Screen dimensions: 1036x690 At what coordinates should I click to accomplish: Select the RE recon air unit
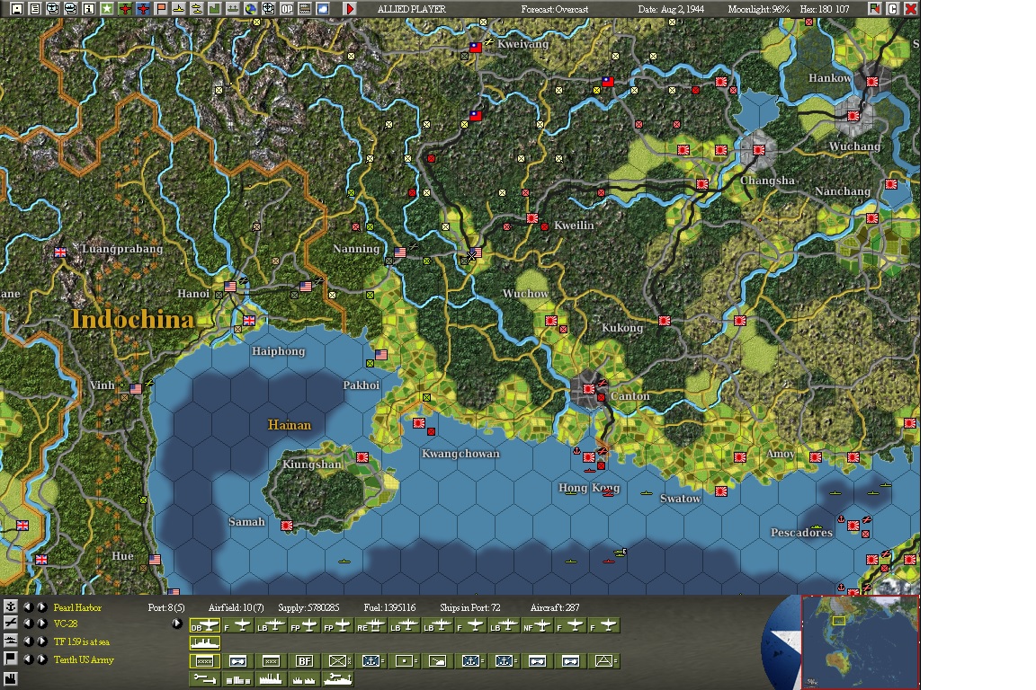371,625
